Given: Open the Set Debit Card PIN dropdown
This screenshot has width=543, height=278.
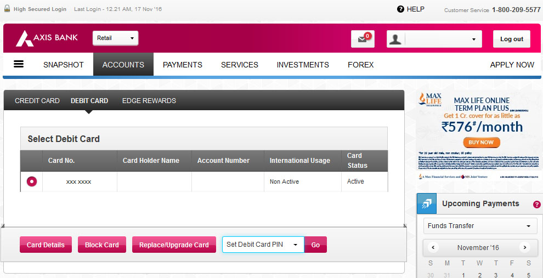Looking at the screenshot, I should click(263, 245).
